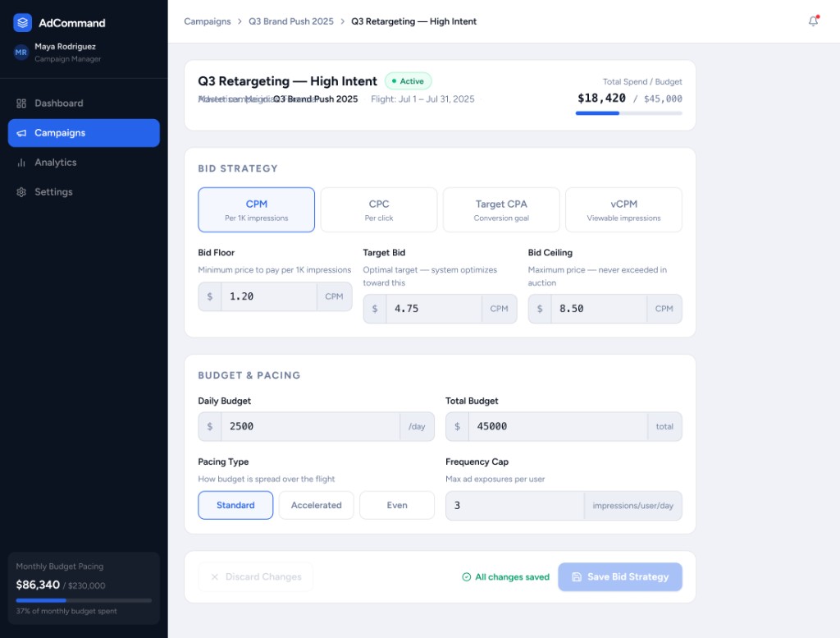This screenshot has height=638, width=840.
Task: Focus the Target Bid input field
Action: 433,309
